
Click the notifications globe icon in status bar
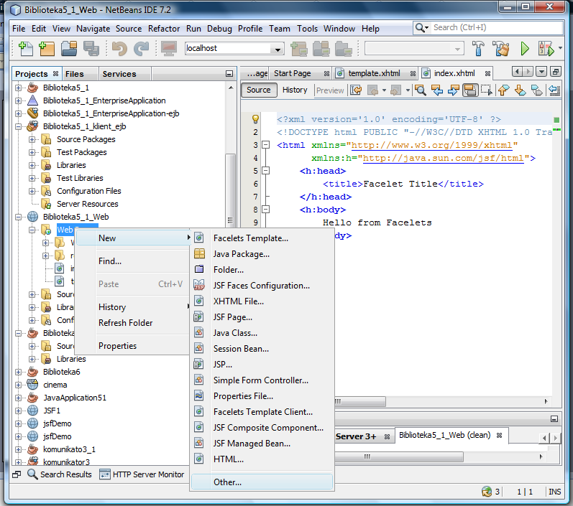pos(487,492)
